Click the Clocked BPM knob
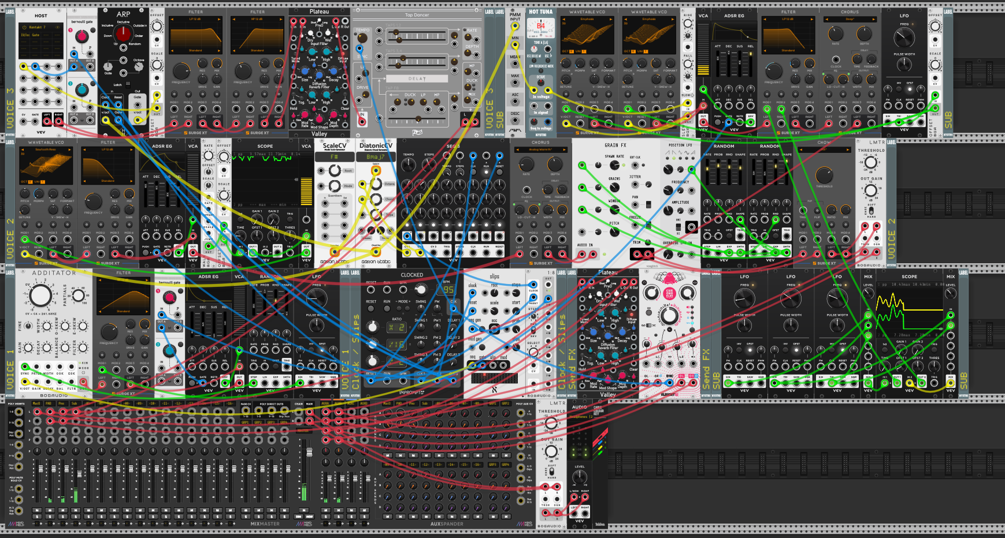Image resolution: width=1005 pixels, height=538 pixels. [x=421, y=290]
